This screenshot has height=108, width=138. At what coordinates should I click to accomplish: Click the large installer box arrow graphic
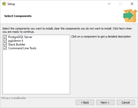(130, 16)
